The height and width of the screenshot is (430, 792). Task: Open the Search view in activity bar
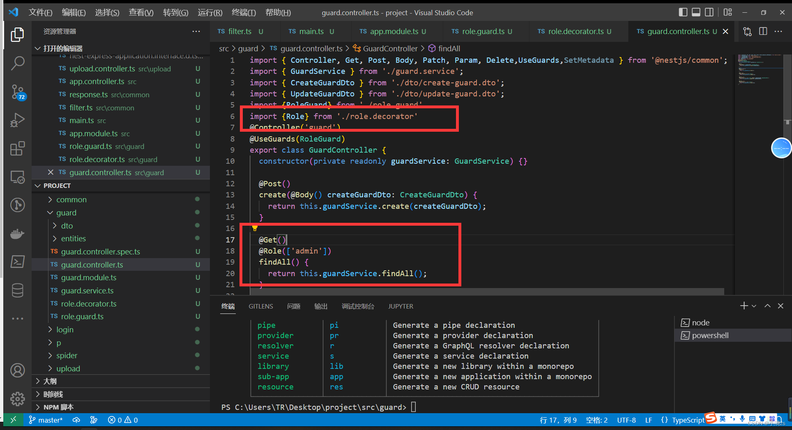point(17,63)
